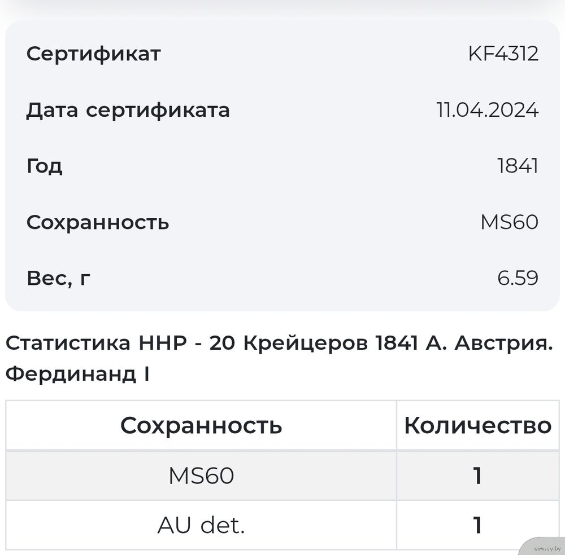The width and height of the screenshot is (565, 555).
Task: Click the 'Фердинанд I' heading line
Action: (x=77, y=374)
